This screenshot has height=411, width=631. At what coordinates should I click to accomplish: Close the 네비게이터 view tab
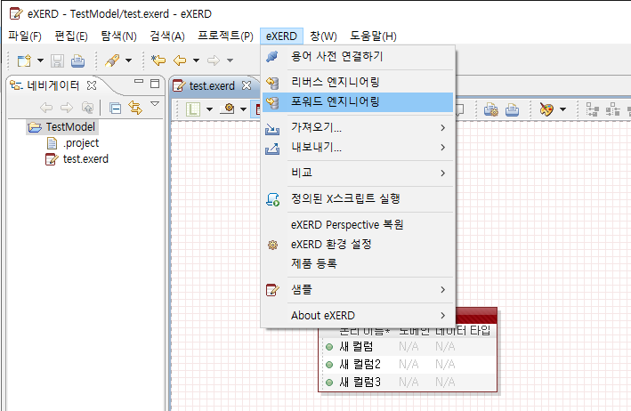pyautogui.click(x=92, y=85)
